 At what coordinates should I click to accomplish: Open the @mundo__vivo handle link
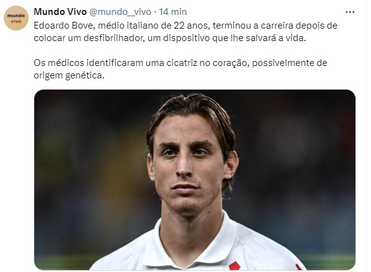click(120, 12)
